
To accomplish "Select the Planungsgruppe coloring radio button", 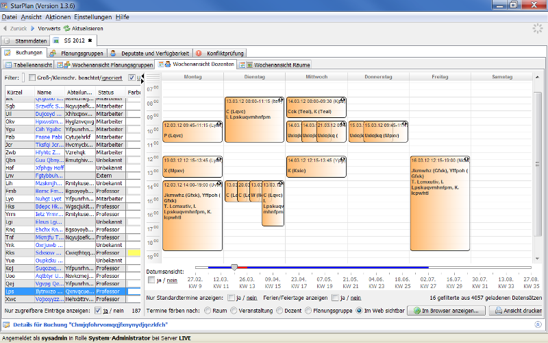I will tap(308, 311).
